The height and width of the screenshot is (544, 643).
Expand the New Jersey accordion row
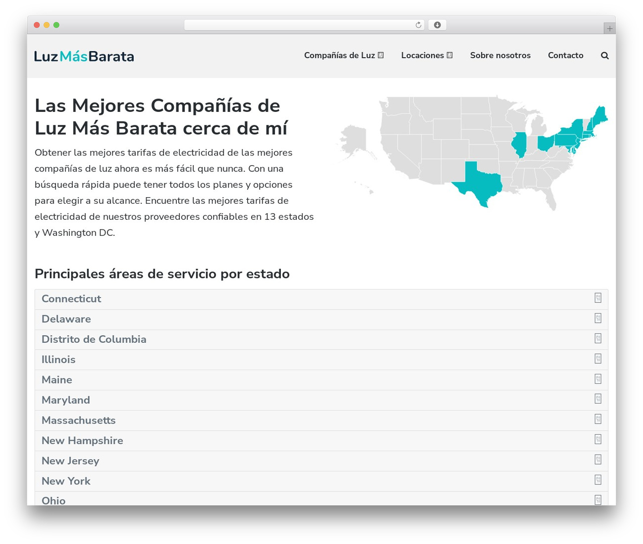coord(321,461)
